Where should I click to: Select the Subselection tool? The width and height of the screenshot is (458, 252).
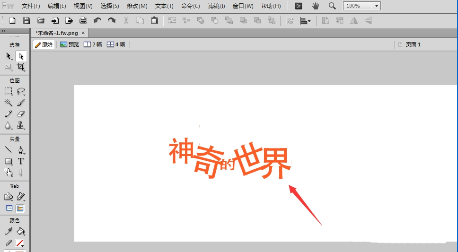pyautogui.click(x=21, y=56)
